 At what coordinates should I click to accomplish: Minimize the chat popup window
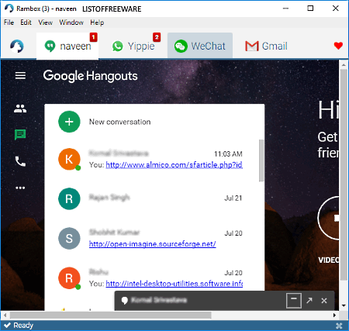pyautogui.click(x=294, y=301)
